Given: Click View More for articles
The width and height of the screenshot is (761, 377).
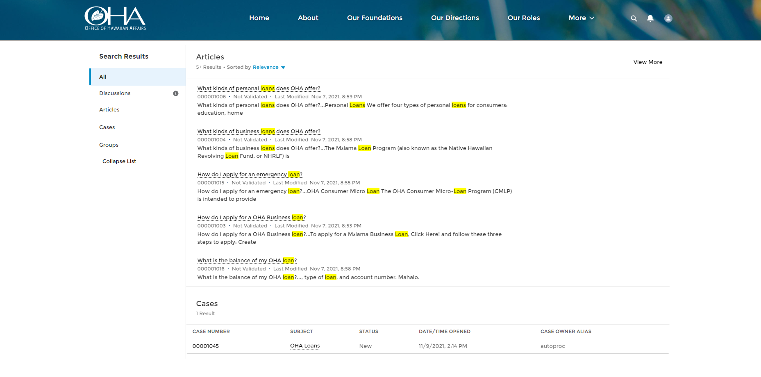Looking at the screenshot, I should 648,62.
